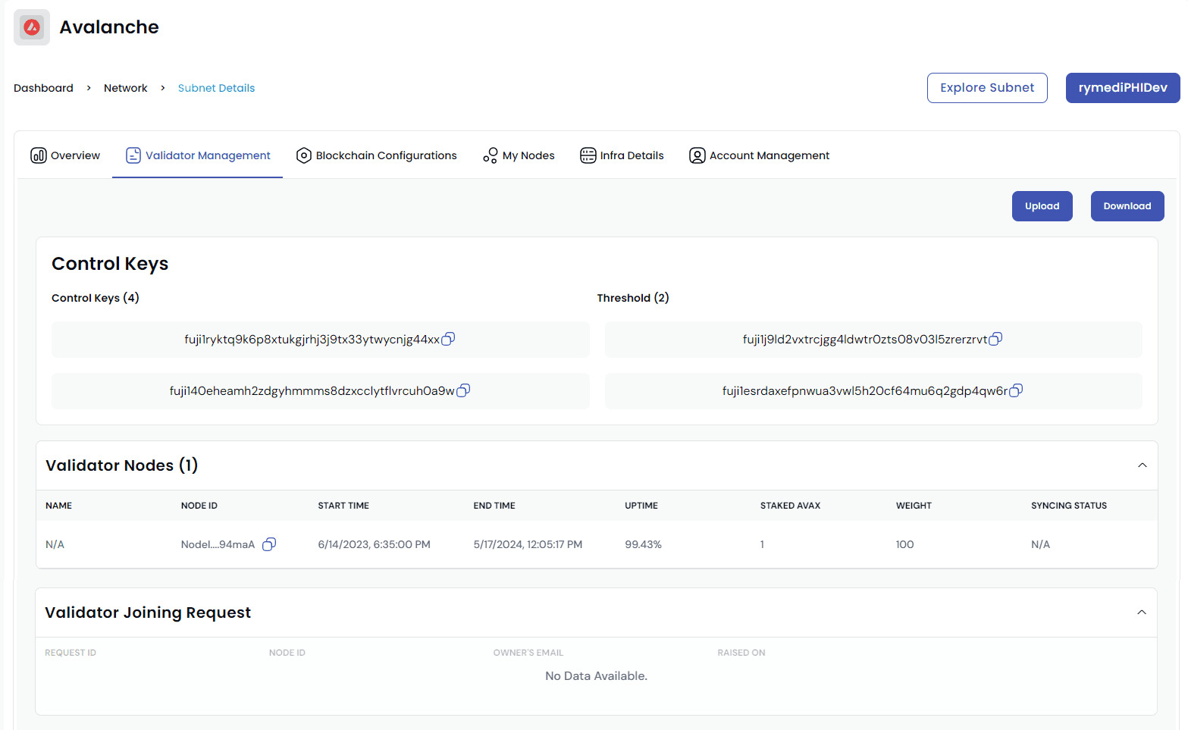Click the Control Keys (4) label
The image size is (1188, 730).
[x=96, y=298]
